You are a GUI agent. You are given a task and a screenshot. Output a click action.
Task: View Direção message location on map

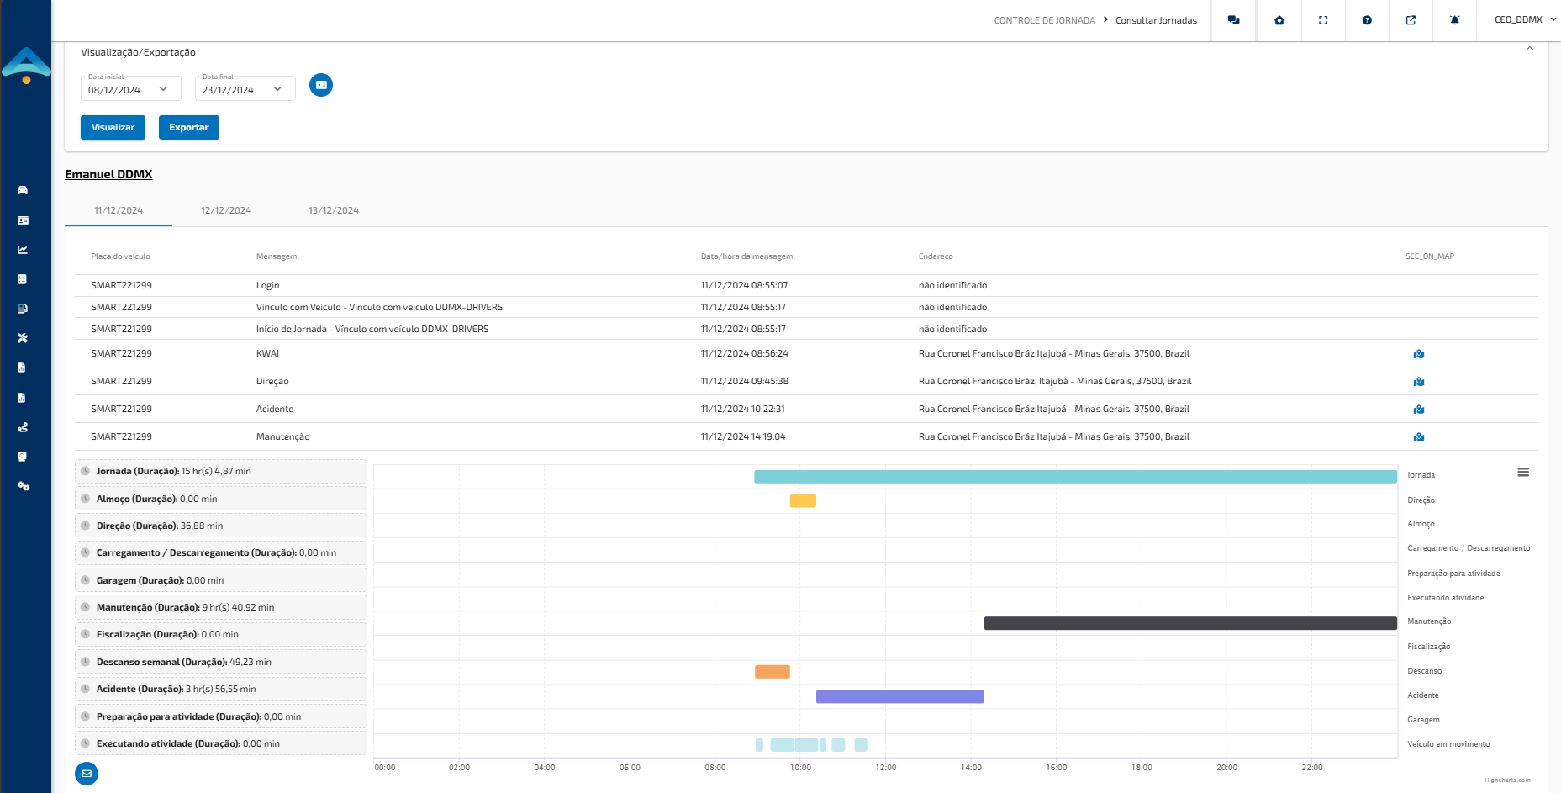click(1419, 382)
